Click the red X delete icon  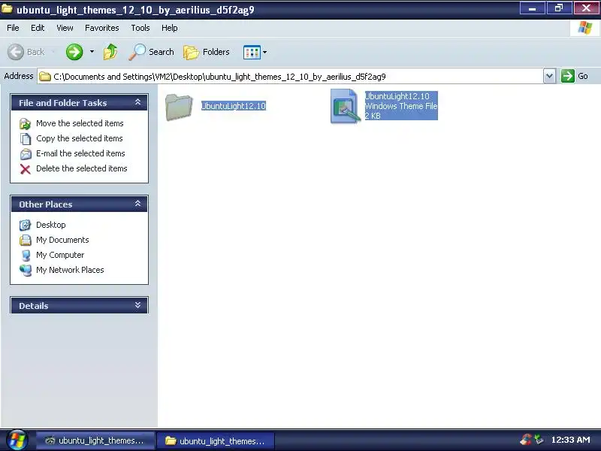(26, 168)
